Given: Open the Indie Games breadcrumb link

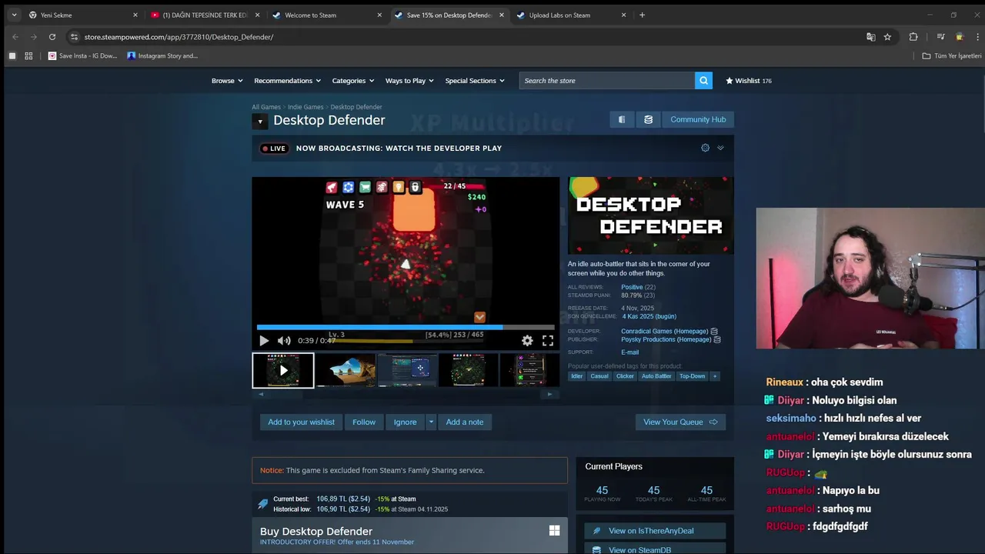Looking at the screenshot, I should click(306, 107).
